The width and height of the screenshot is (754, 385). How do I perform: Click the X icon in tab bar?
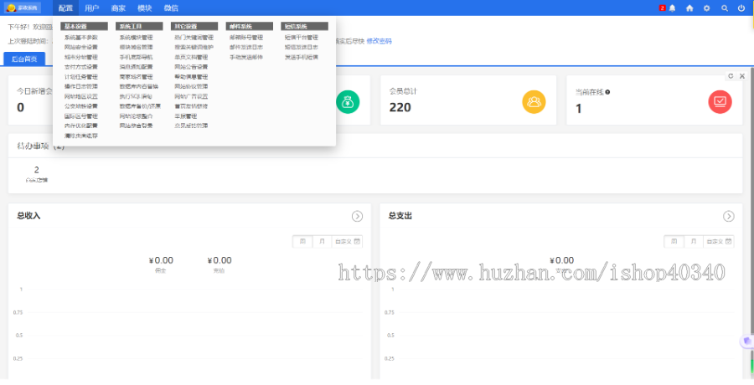(x=742, y=76)
